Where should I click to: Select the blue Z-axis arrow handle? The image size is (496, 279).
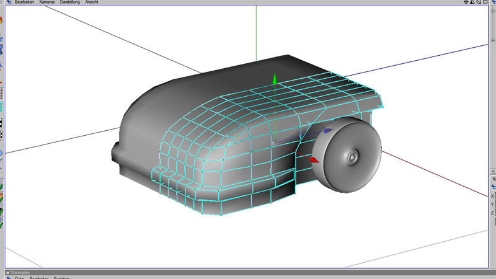[x=328, y=132]
